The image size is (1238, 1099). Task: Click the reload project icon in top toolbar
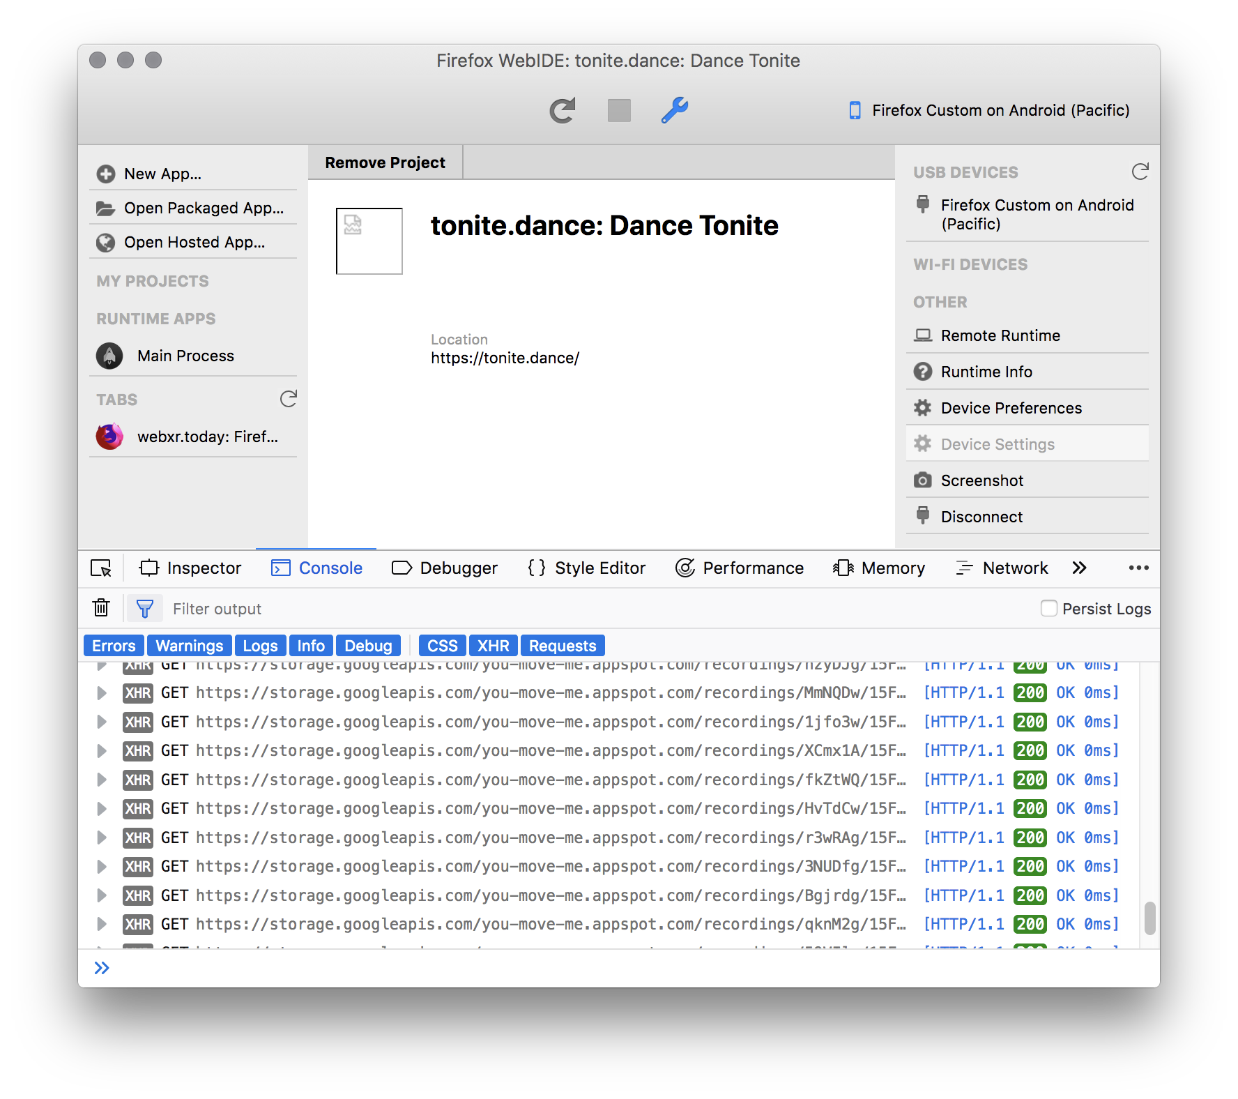(563, 110)
